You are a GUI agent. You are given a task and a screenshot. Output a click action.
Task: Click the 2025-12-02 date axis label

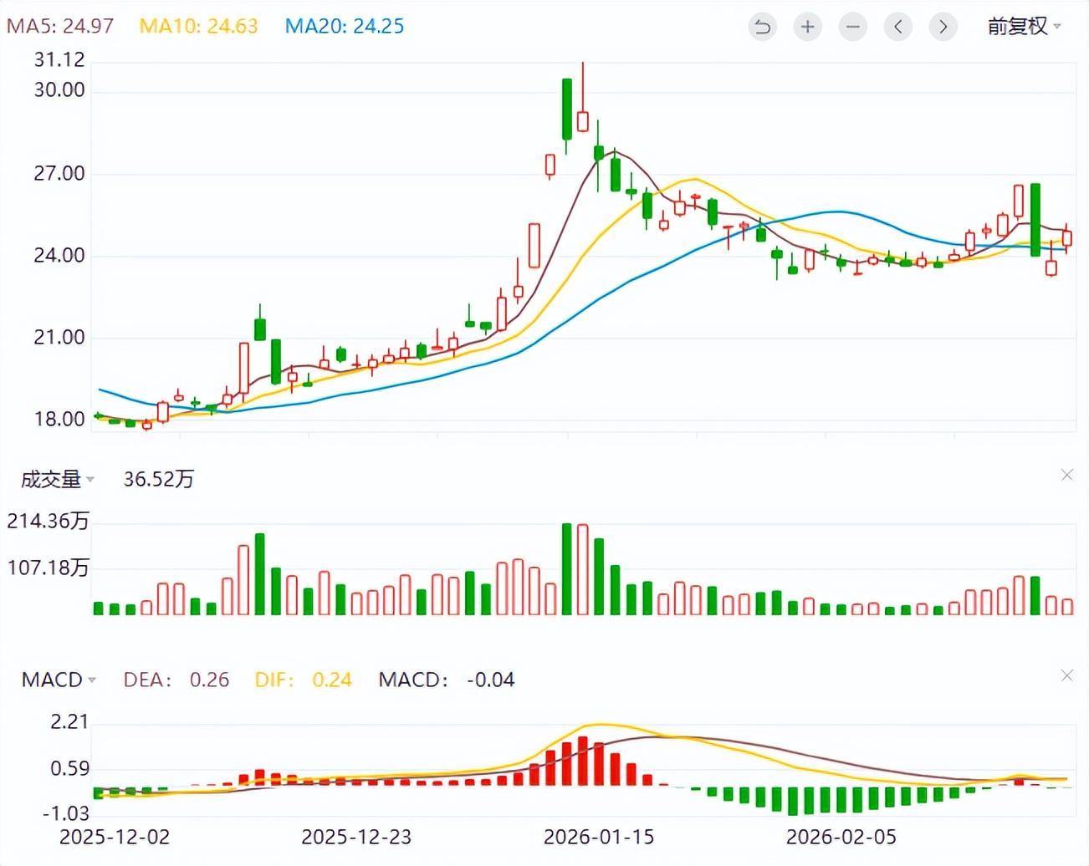point(115,837)
